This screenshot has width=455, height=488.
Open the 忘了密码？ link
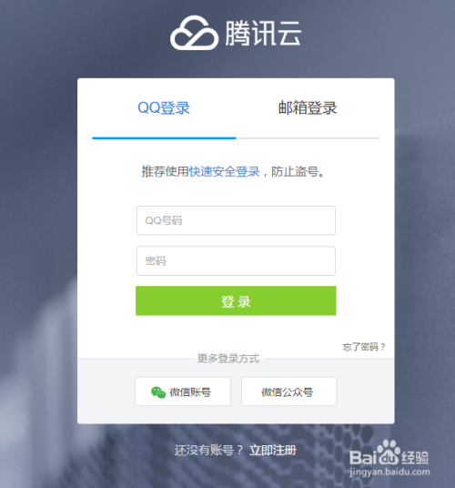(364, 347)
